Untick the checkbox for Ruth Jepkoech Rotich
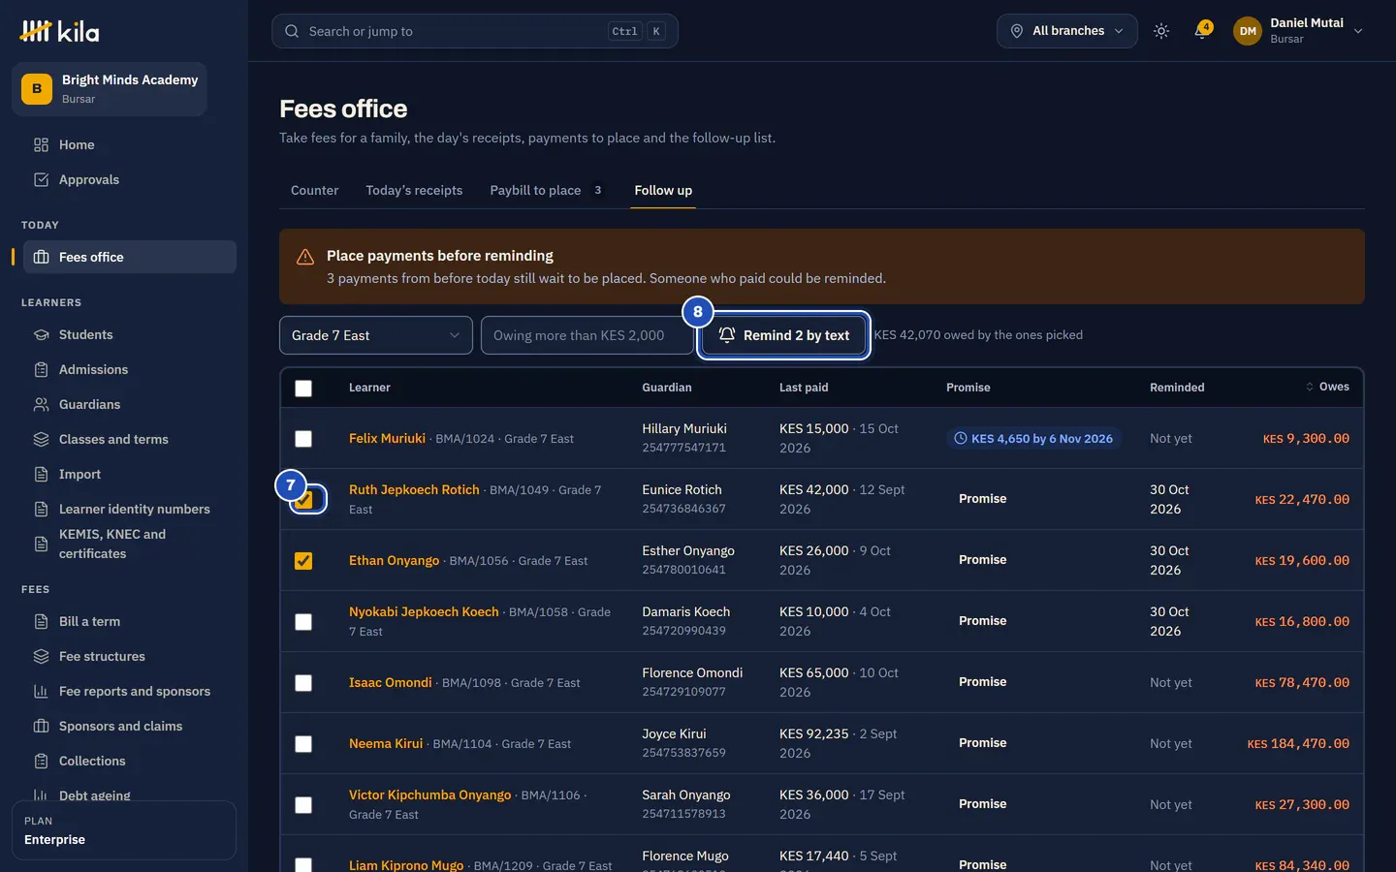This screenshot has height=872, width=1396. point(303,499)
